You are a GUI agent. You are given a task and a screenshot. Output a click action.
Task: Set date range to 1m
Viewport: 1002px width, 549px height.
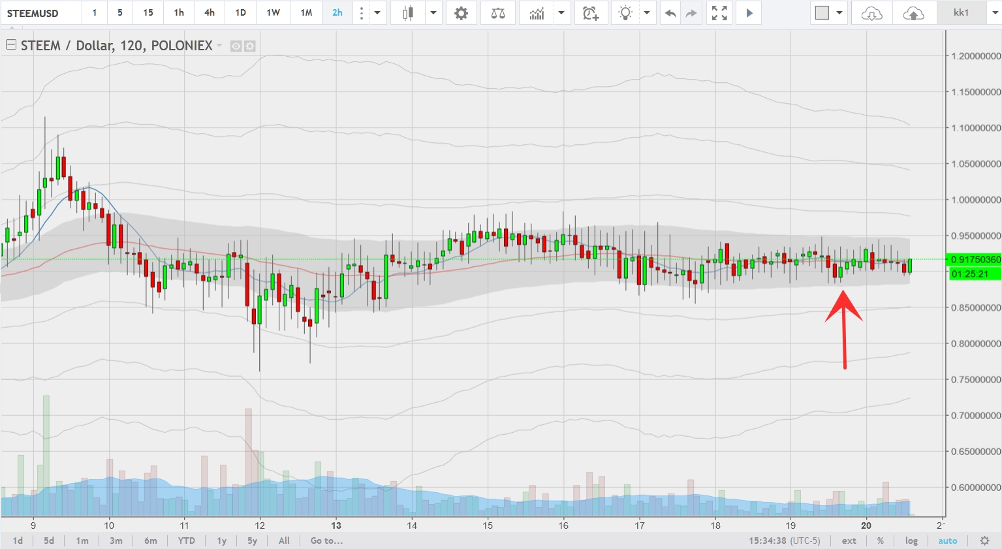(x=82, y=541)
